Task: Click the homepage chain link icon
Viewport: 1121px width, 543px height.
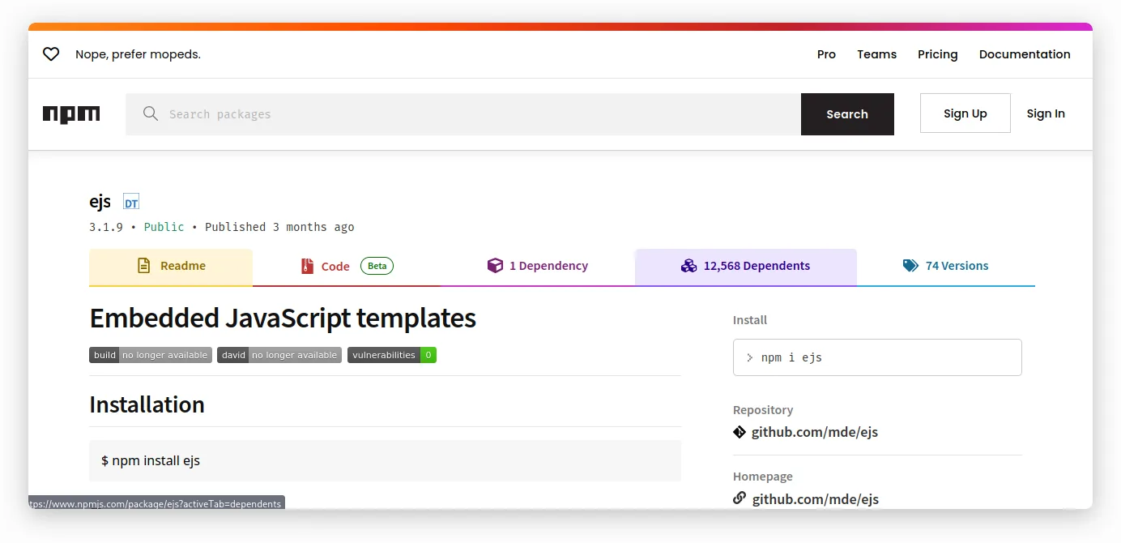Action: coord(740,498)
